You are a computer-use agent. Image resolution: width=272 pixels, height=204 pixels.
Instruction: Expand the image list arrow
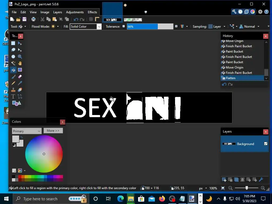146,12
